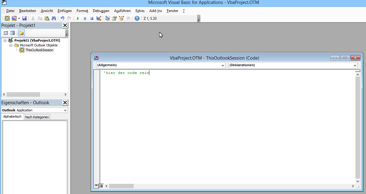Screen dimensions: 366x194
Task: Collapse the Microsoft Outlook Objekte folder node
Action: click(11, 45)
